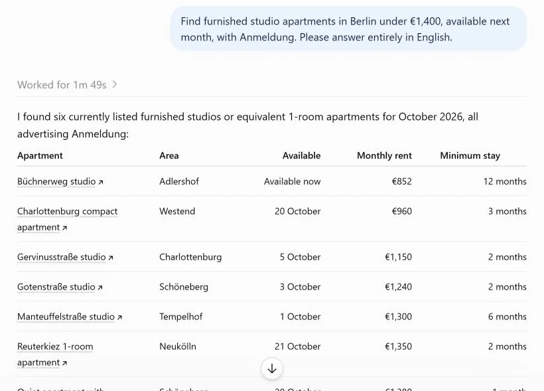Click the 'Adlershof' area cell
This screenshot has height=391, width=544.
[179, 182]
